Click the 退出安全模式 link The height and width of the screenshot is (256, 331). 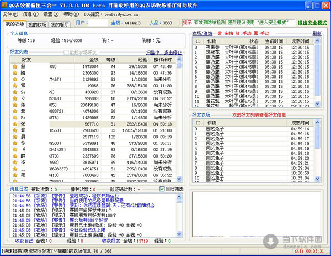click(312, 23)
